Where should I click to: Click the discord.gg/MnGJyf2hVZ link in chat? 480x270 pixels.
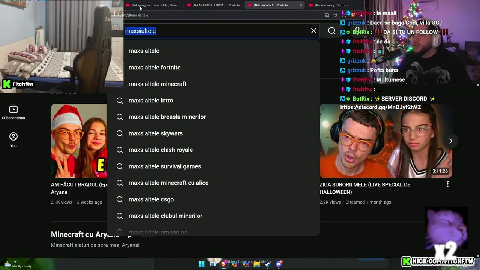pos(381,107)
